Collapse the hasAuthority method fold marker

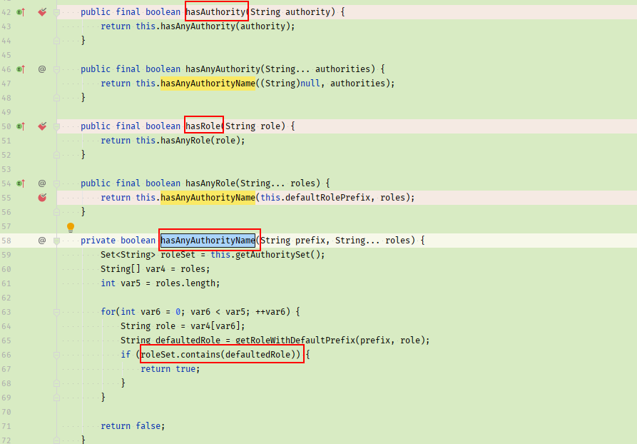coord(57,12)
